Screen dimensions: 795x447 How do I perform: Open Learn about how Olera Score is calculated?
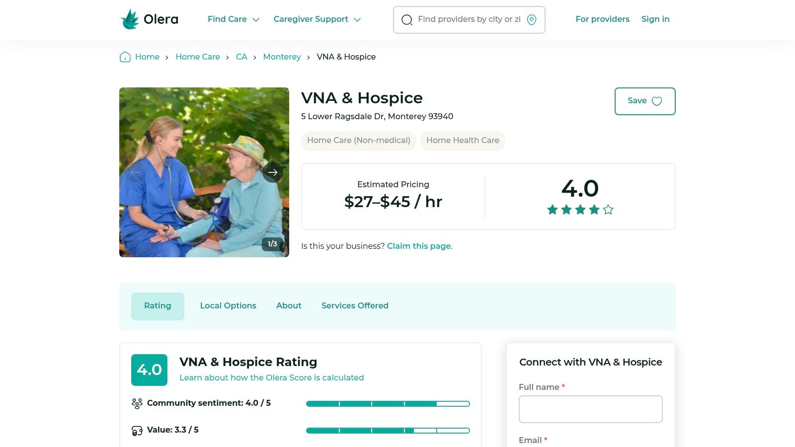(272, 377)
